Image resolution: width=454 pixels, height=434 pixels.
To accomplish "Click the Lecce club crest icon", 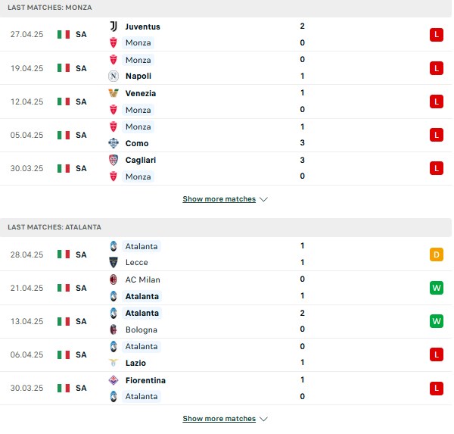I will 113,262.
